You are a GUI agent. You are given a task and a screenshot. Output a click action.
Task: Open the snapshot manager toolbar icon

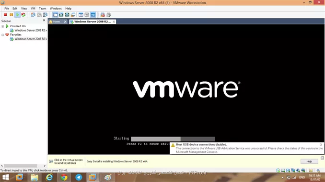click(45, 15)
